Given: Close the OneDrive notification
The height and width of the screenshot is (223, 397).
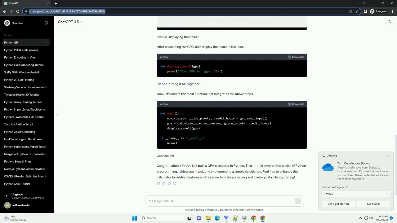Looking at the screenshot, I should click(388, 156).
